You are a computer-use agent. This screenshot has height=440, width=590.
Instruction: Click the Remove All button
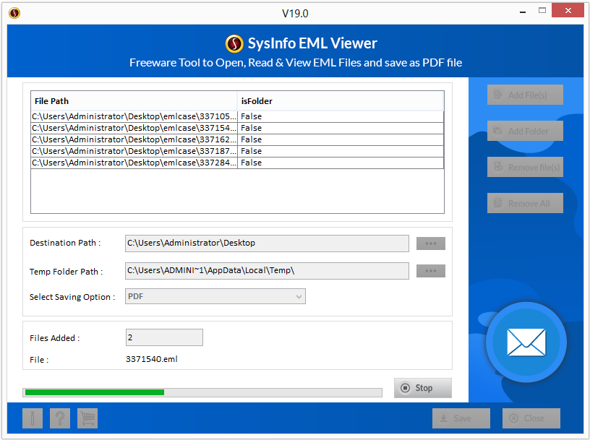[x=525, y=203]
